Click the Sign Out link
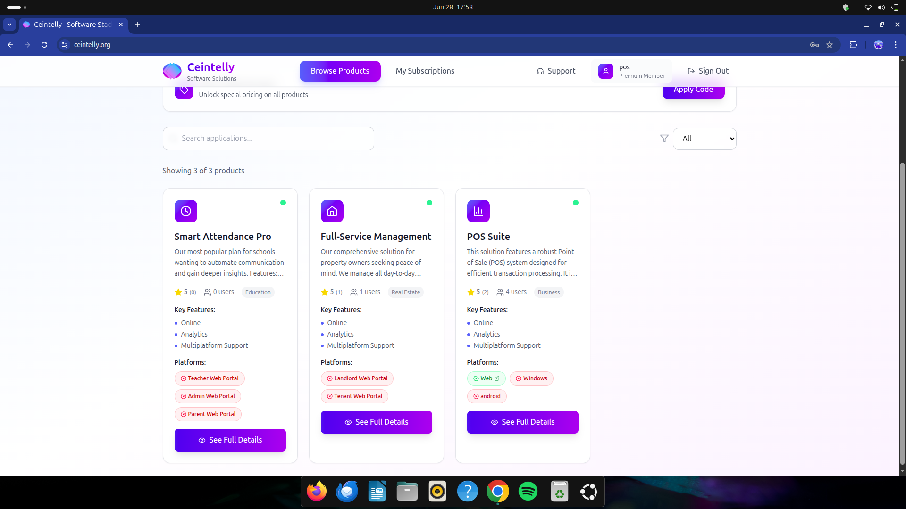The image size is (906, 509). click(x=708, y=71)
